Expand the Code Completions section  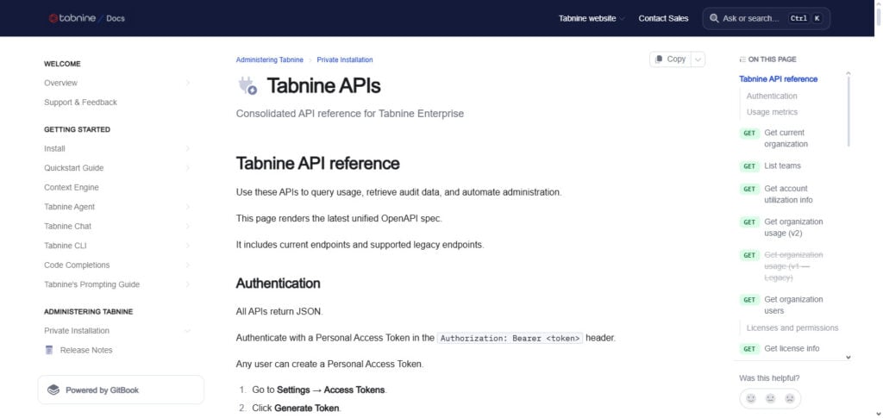click(187, 265)
